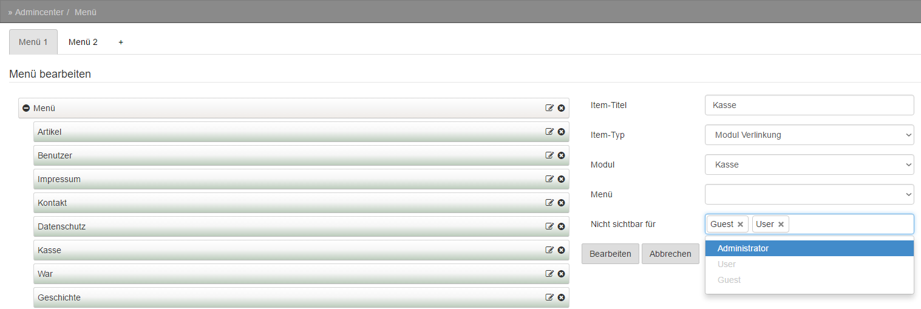Switch to the Menü 2 tab
Screen dimensions: 921x309
click(x=83, y=42)
